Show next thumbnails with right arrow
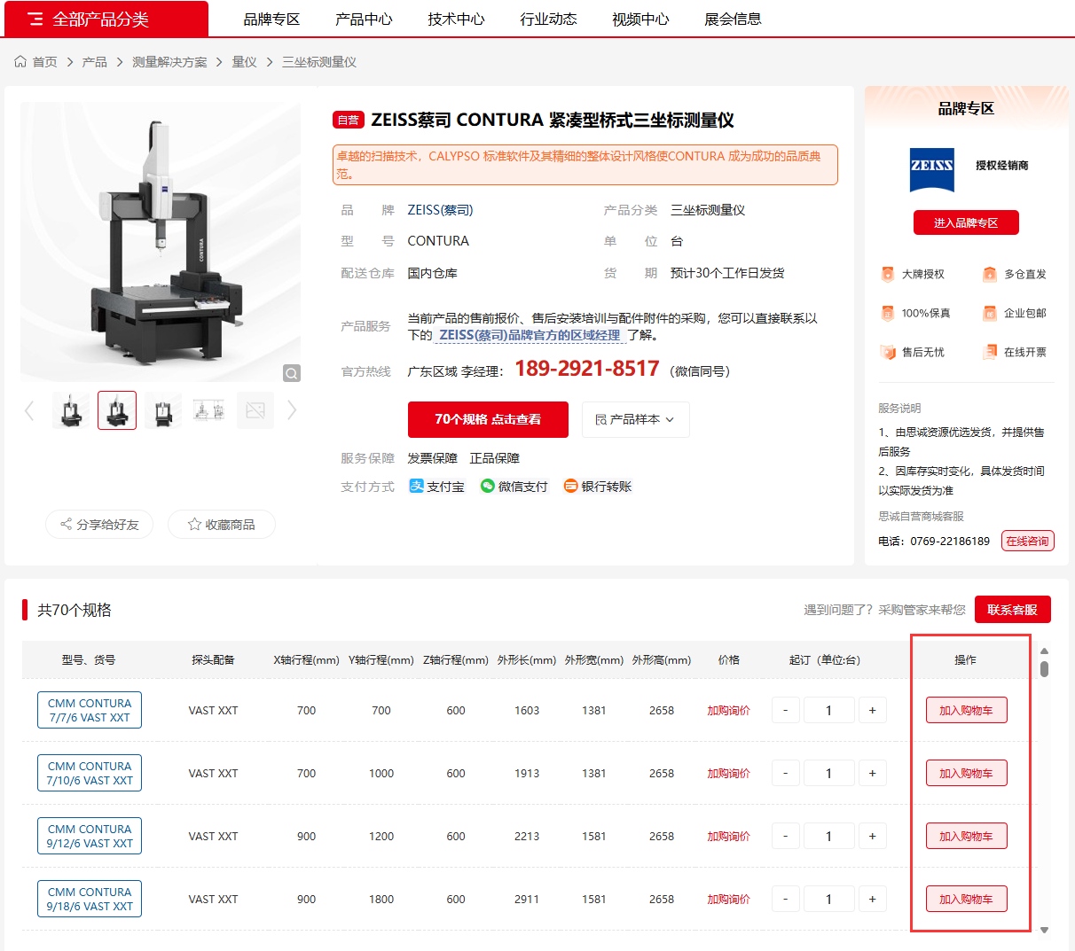The image size is (1075, 951). click(x=291, y=410)
